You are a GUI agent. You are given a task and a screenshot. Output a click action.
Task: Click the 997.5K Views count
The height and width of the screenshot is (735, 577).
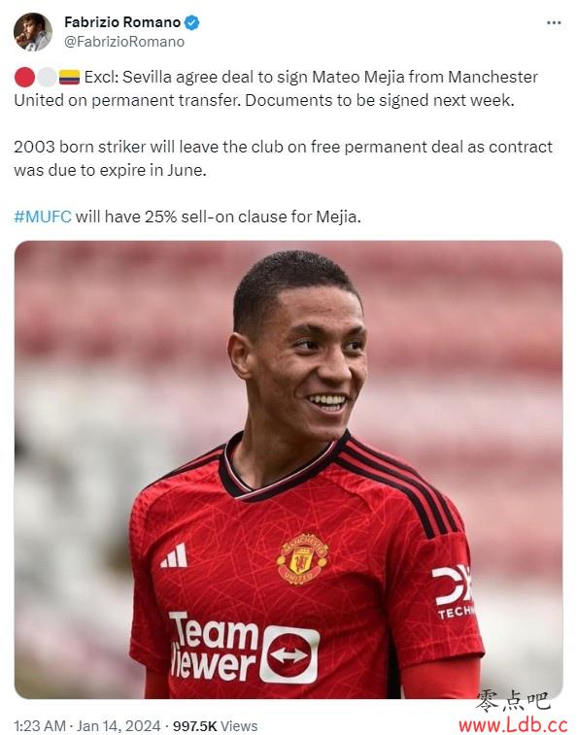pos(216,725)
